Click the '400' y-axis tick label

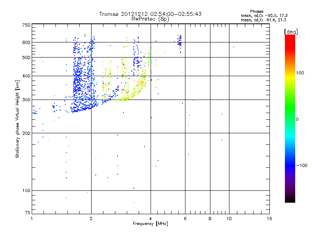[26, 76]
